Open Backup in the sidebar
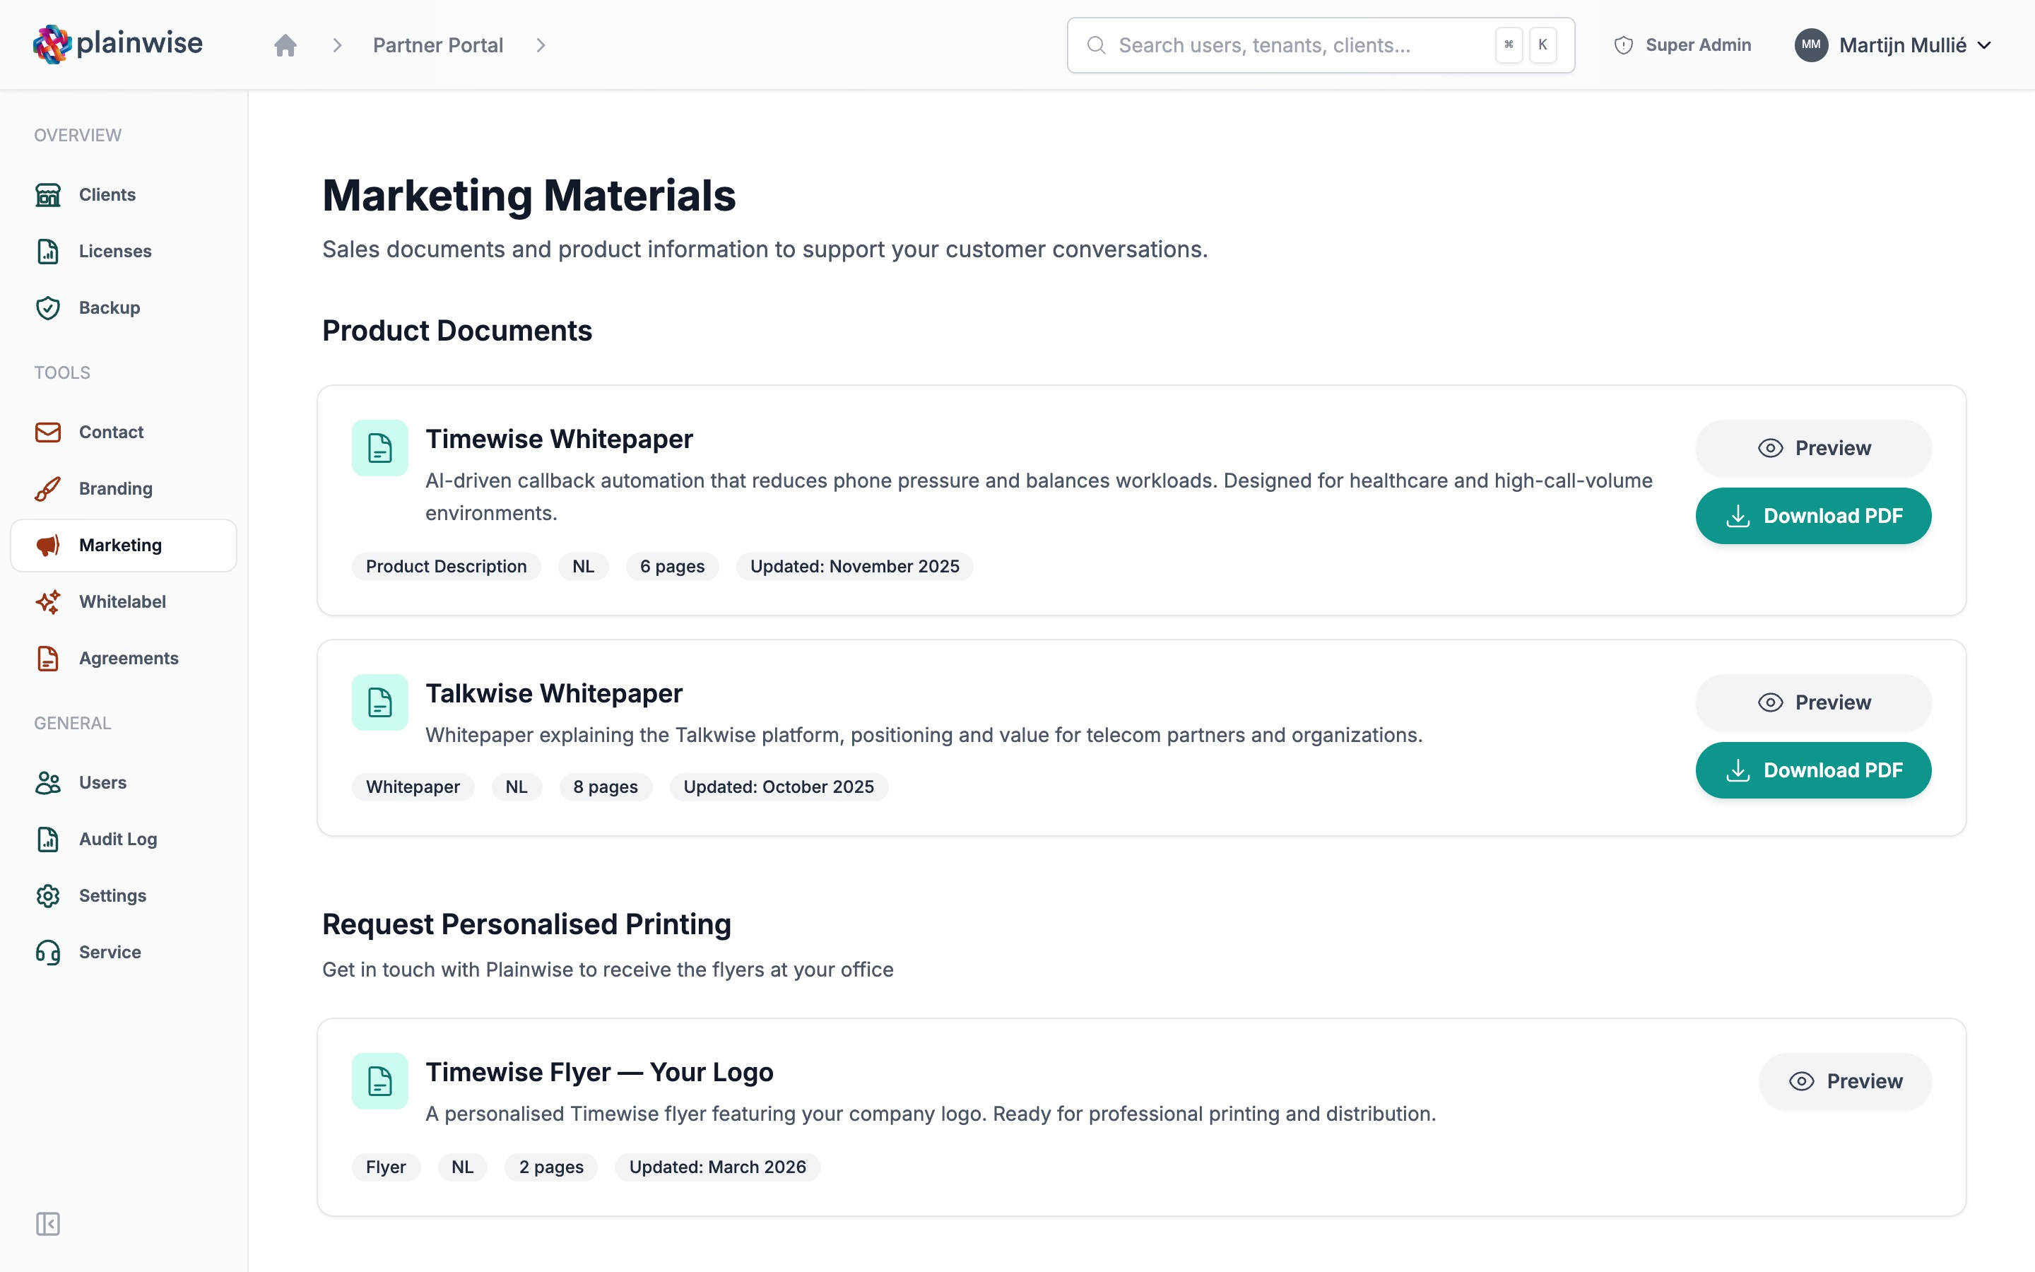The image size is (2035, 1272). (124, 307)
